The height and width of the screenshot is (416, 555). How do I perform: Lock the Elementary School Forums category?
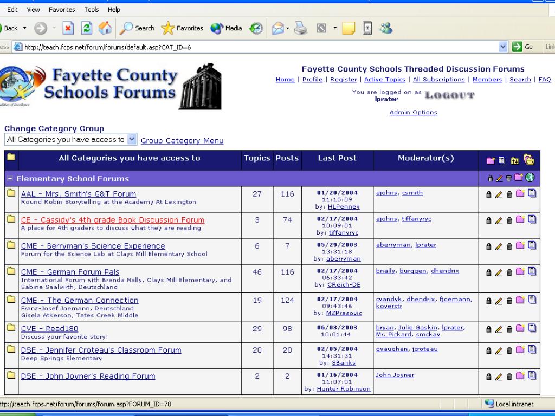click(490, 178)
